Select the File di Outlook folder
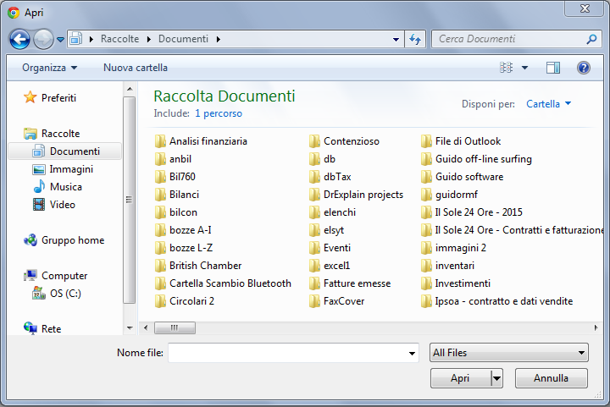 [467, 141]
